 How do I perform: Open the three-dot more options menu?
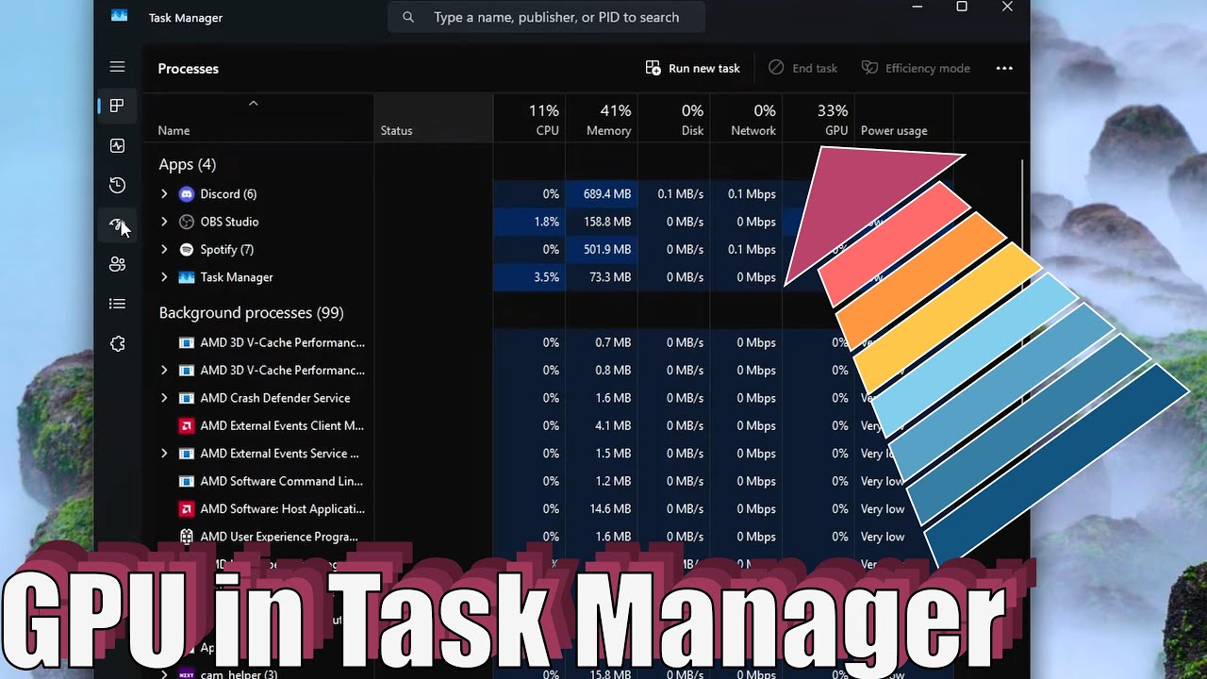click(1004, 68)
